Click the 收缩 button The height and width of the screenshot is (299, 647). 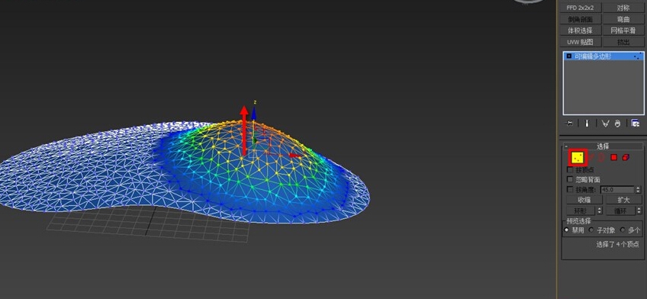(584, 200)
